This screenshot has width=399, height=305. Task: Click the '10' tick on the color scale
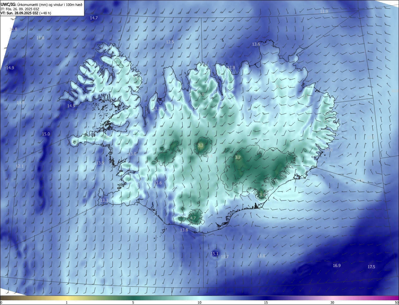pos(199,303)
